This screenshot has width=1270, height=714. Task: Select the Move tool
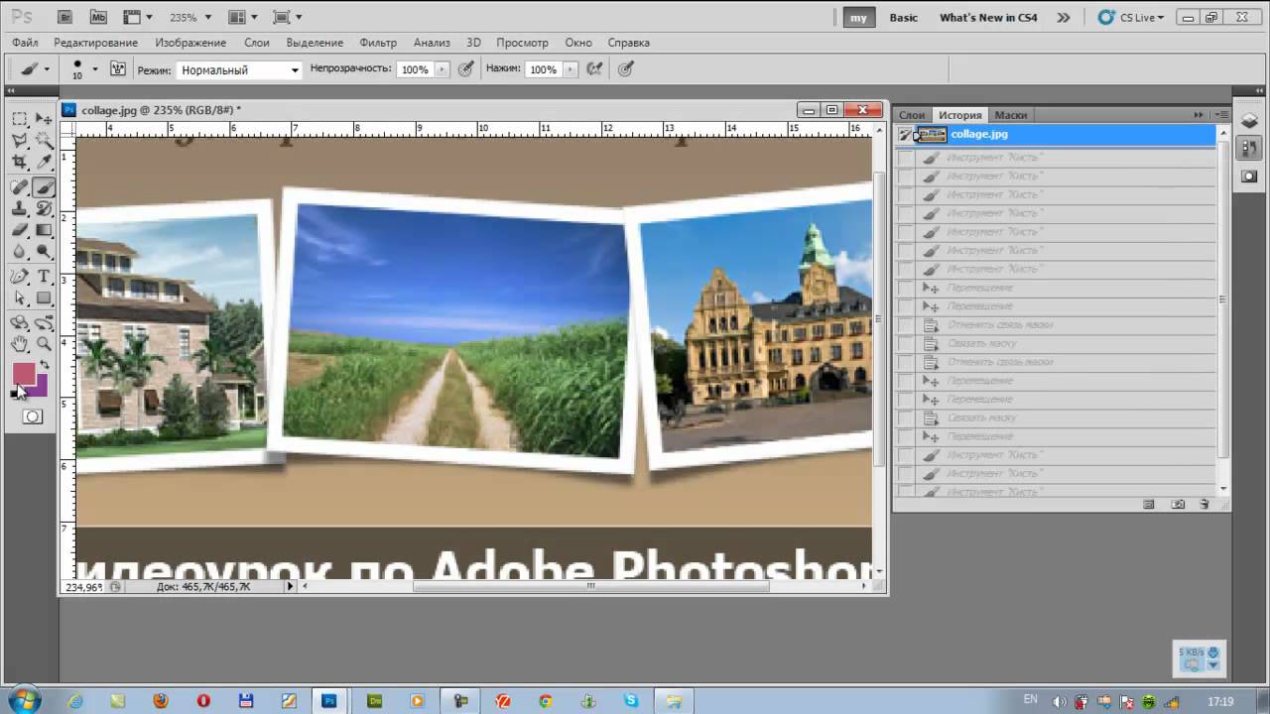(x=44, y=118)
